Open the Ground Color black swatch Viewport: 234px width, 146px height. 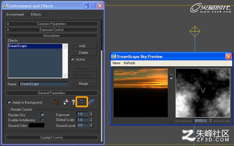(36, 125)
